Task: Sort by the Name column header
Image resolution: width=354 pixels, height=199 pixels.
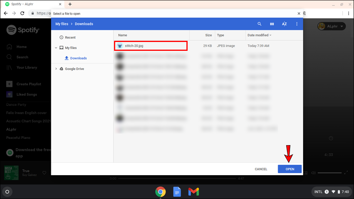Action: tap(122, 35)
